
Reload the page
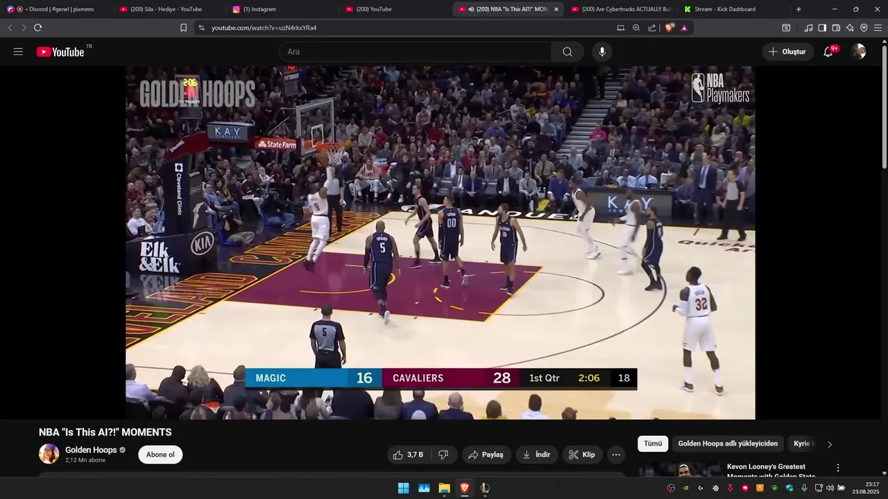click(x=37, y=28)
